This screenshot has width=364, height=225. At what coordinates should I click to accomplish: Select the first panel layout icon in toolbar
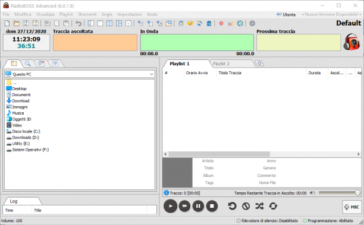(x=91, y=23)
